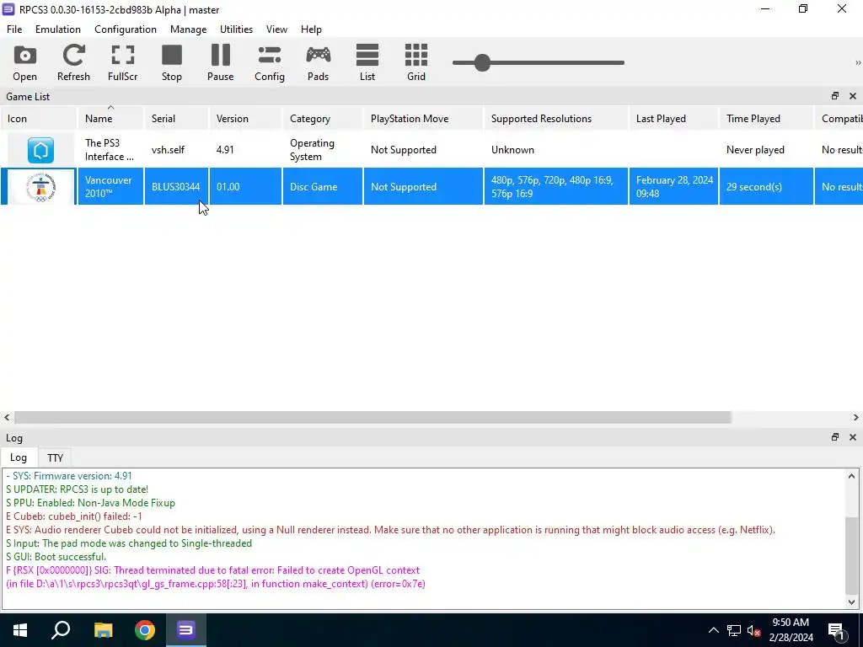Screen dimensions: 863x647
Task: Click the RPCS3 taskbar icon
Action: 186,630
